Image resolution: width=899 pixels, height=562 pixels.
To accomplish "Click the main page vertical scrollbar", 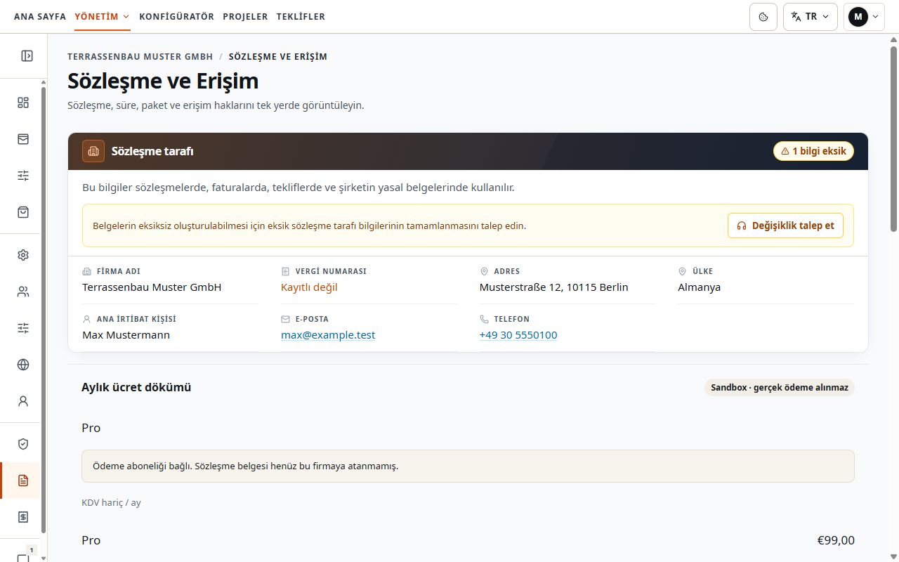I will click(x=893, y=138).
